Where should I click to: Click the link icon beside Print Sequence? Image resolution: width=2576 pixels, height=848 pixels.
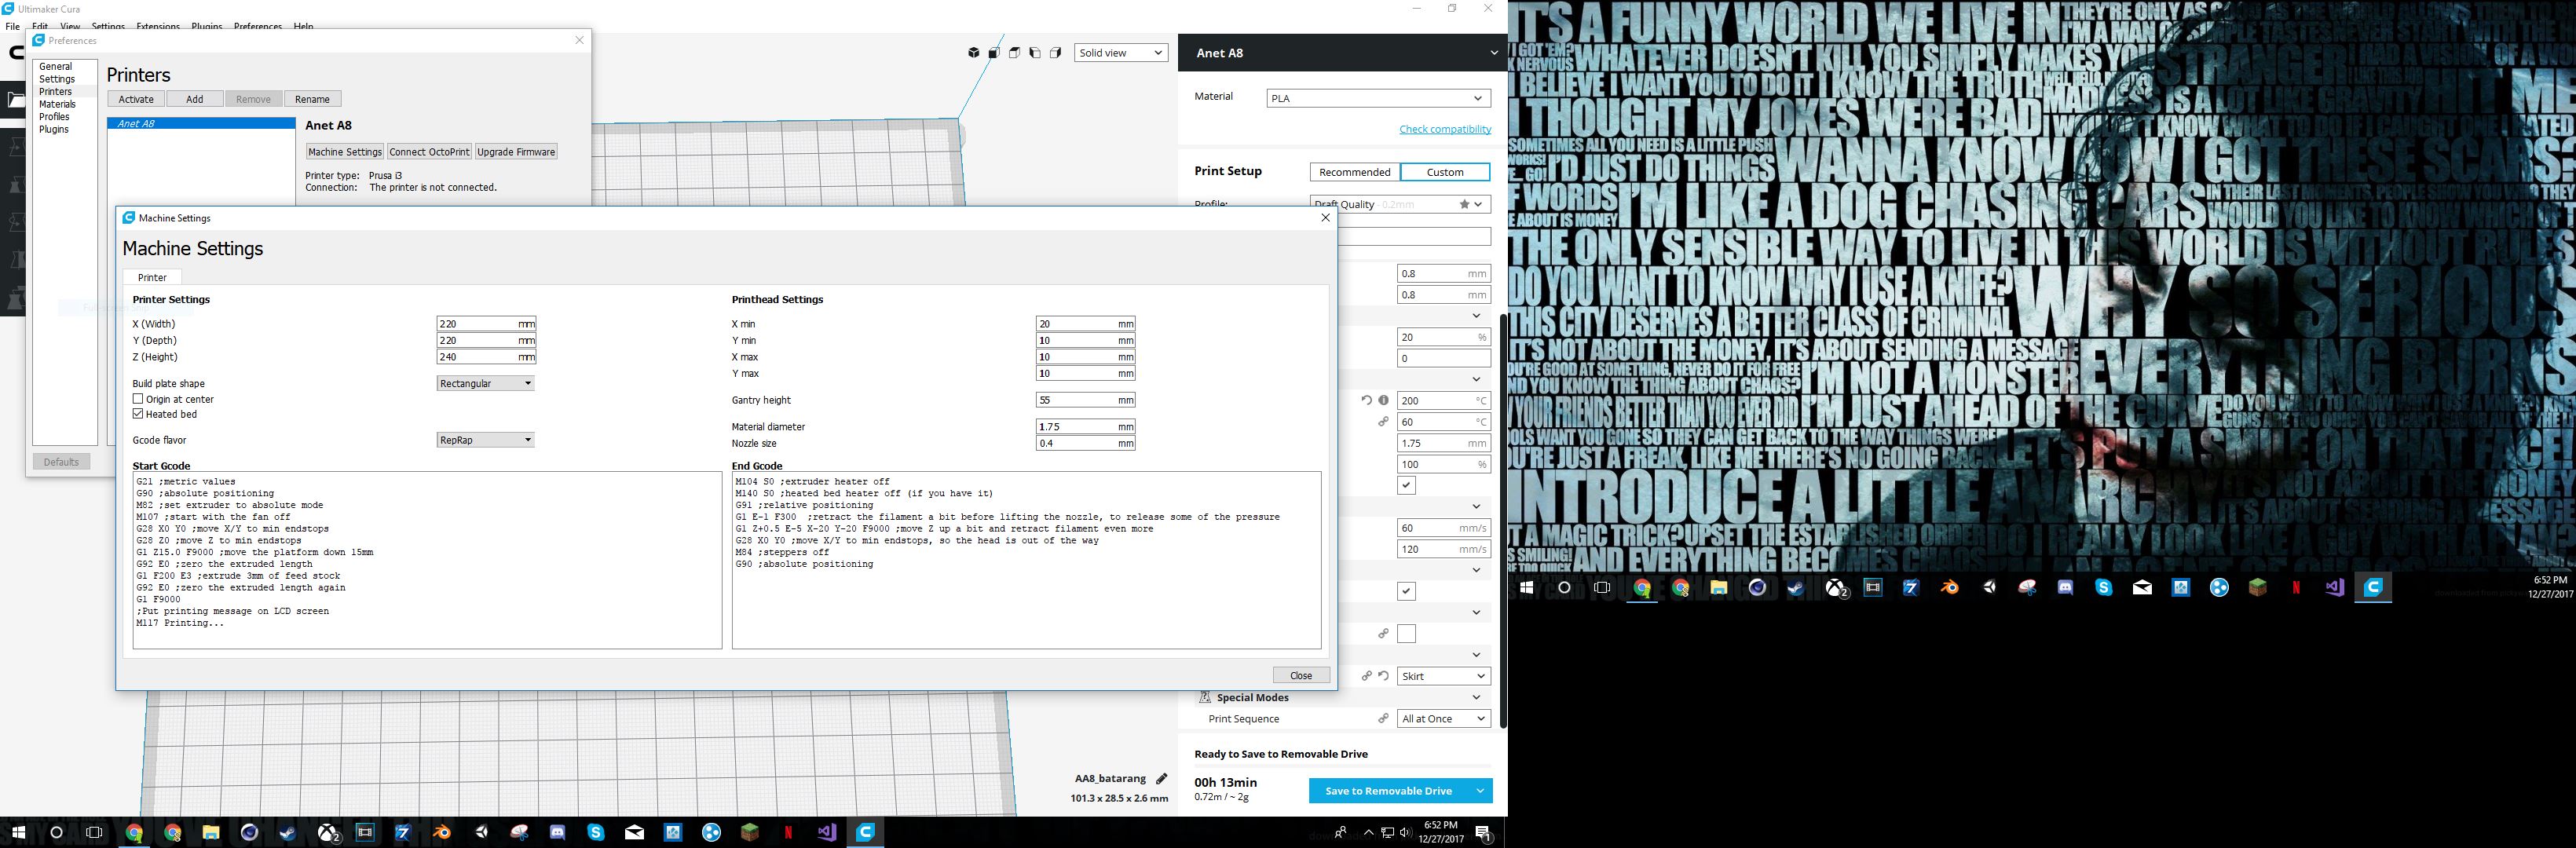tap(1383, 719)
